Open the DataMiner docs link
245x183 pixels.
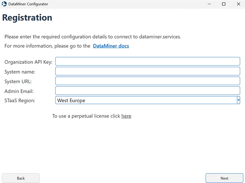111,46
